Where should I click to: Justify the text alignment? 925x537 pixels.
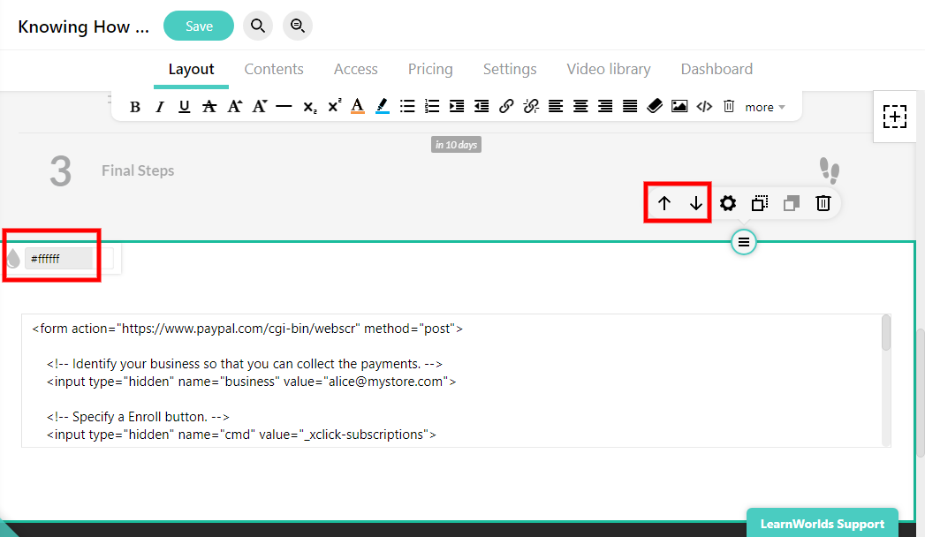pos(630,106)
